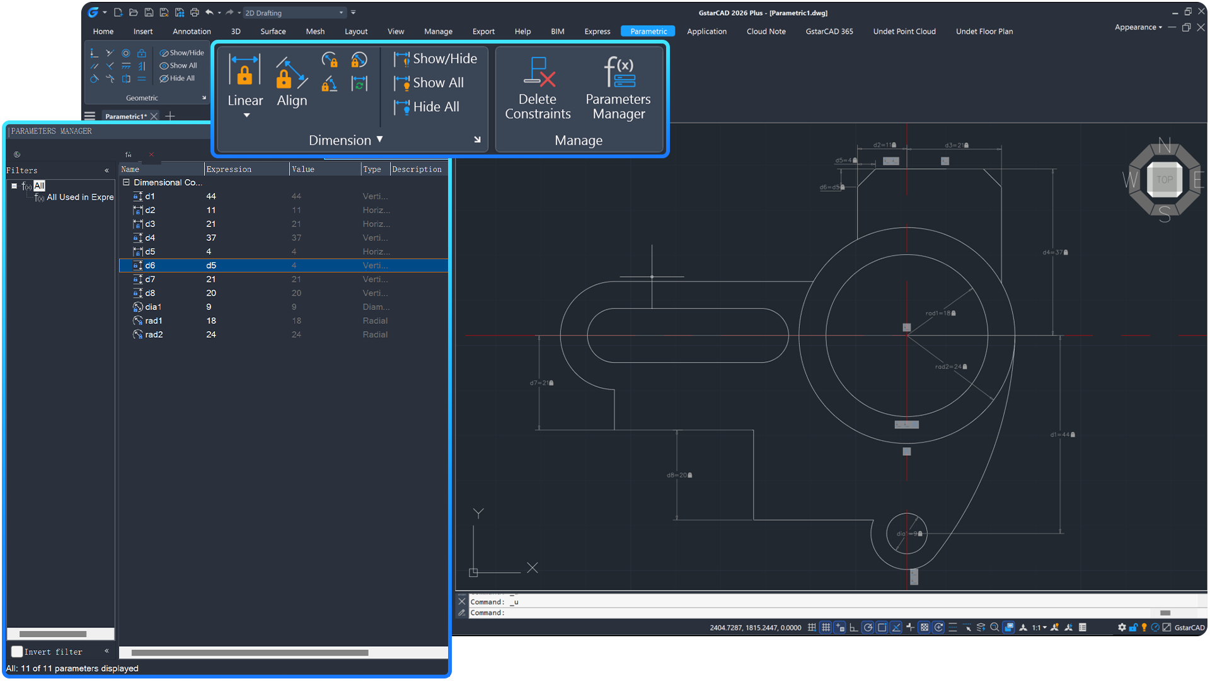This screenshot has width=1210, height=681.
Task: Click dimensional Show/Hide button
Action: coord(435,59)
